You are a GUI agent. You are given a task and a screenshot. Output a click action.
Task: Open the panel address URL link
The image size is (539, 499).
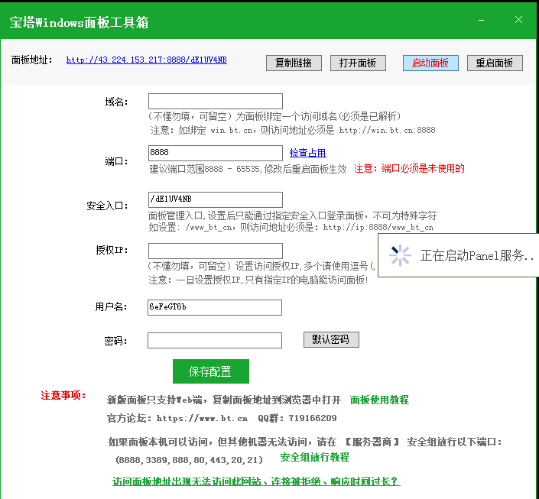[x=147, y=60]
